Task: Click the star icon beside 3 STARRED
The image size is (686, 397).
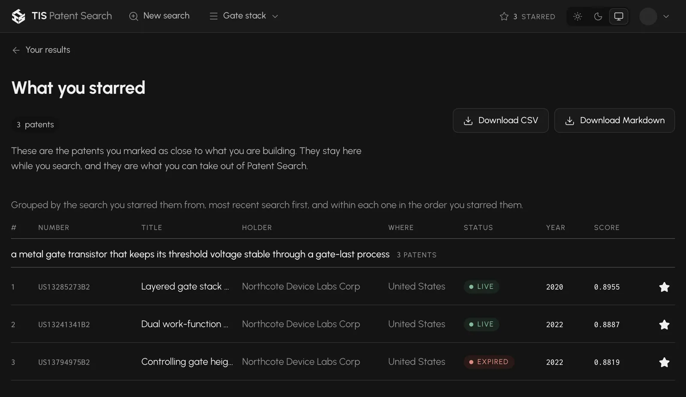Action: click(504, 16)
